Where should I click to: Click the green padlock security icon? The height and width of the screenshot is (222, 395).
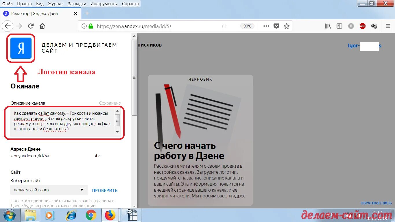91,26
